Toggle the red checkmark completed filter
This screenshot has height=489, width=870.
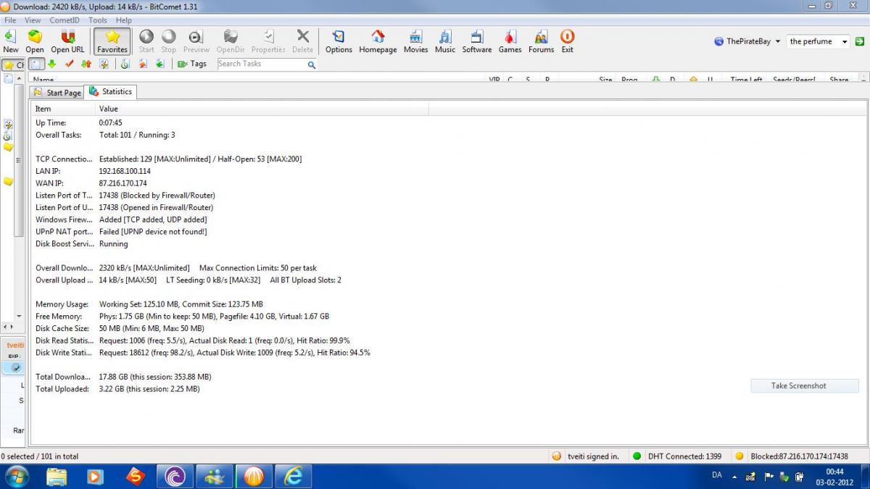tap(70, 64)
